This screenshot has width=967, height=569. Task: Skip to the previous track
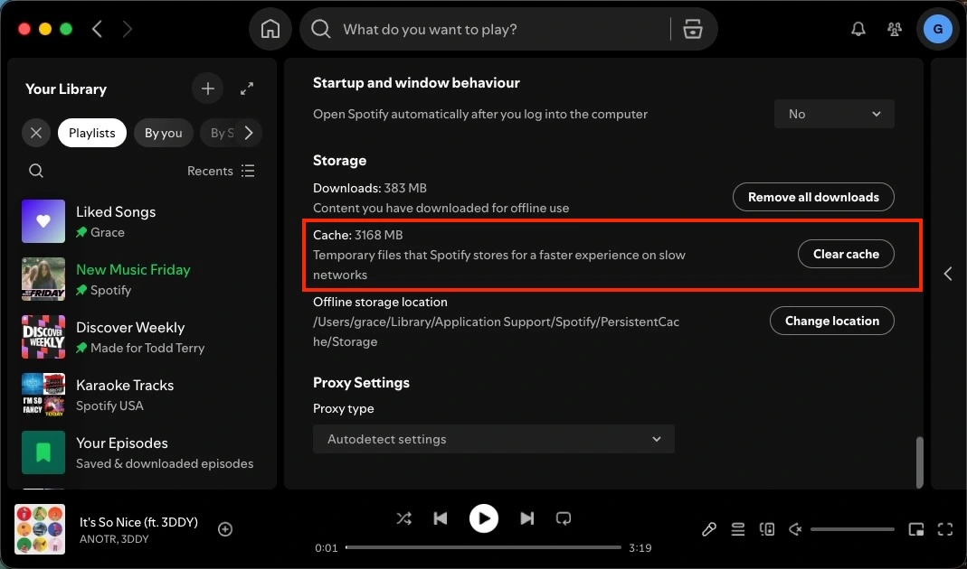click(441, 518)
